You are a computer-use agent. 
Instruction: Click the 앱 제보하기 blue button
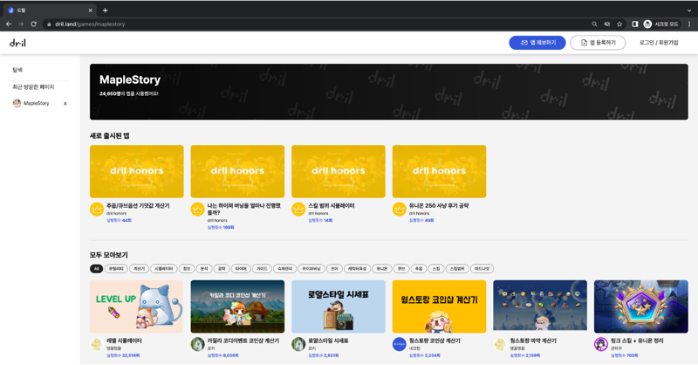click(537, 43)
